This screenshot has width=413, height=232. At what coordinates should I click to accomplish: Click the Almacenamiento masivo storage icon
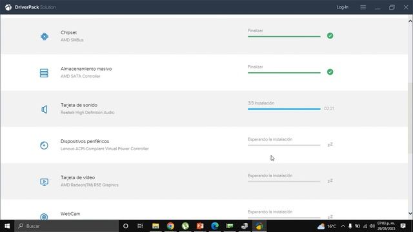pyautogui.click(x=44, y=73)
